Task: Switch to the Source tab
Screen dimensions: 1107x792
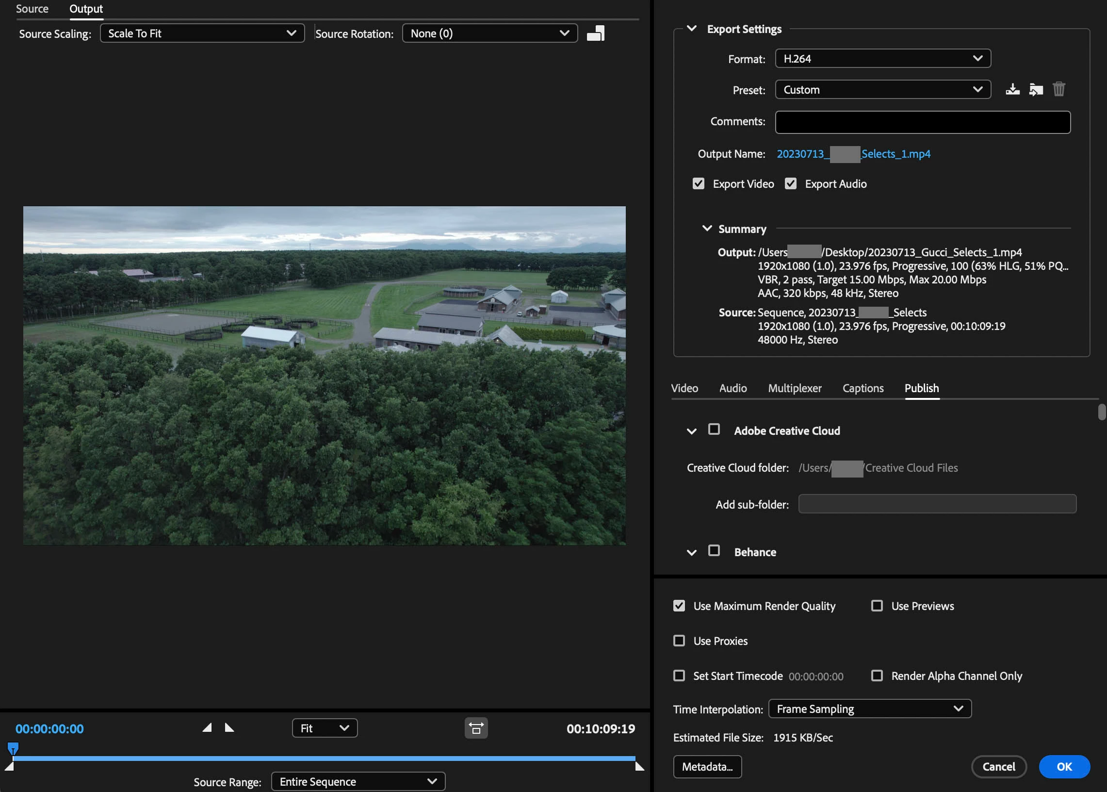Action: [32, 9]
